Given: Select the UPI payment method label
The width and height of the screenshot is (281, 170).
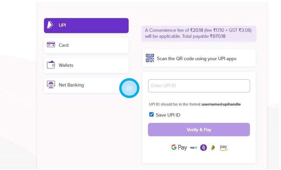Looking at the screenshot, I should point(63,25).
